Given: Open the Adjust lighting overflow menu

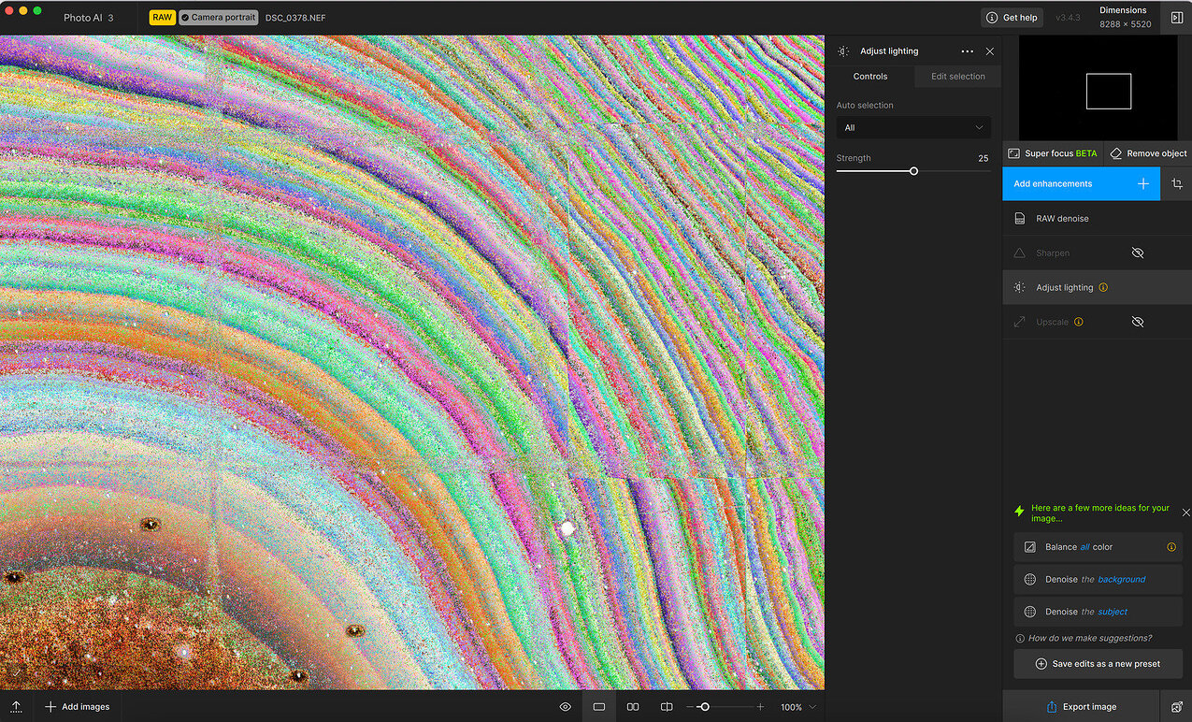Looking at the screenshot, I should 968,51.
